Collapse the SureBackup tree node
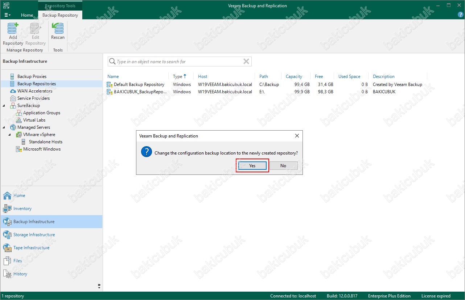 4,106
